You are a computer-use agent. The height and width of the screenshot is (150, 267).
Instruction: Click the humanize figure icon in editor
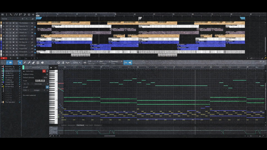[63, 62]
